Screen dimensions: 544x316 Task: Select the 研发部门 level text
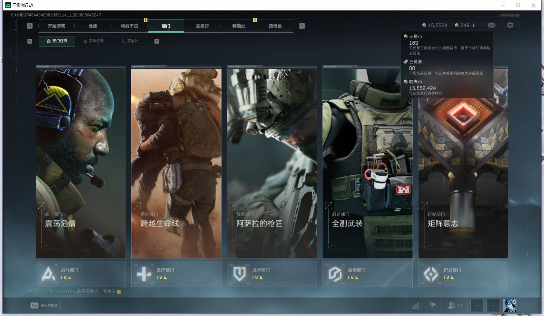click(448, 278)
